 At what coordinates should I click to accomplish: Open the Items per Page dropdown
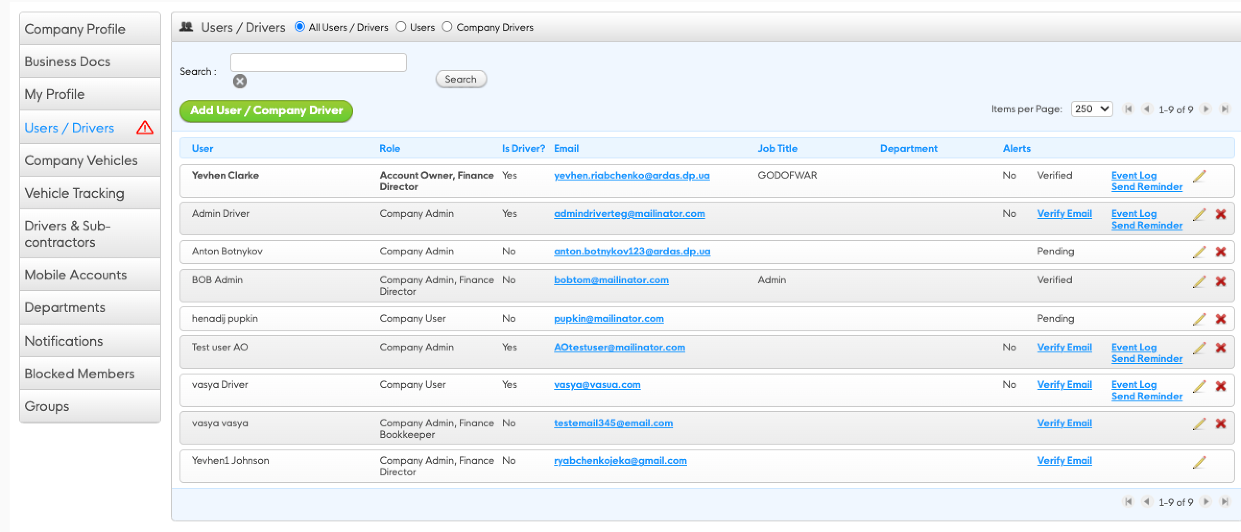1091,109
